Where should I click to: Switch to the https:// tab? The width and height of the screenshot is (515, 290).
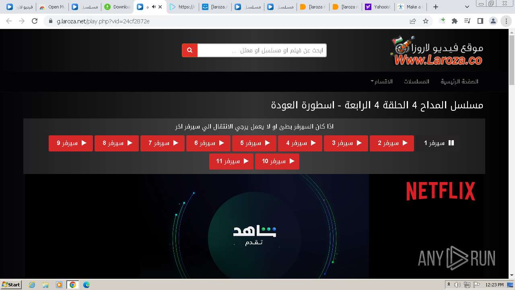pos(182,7)
